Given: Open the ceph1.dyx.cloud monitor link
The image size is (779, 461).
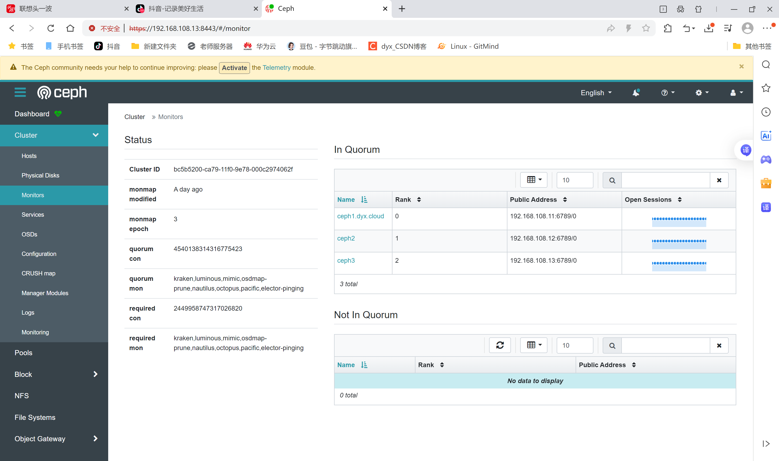Looking at the screenshot, I should 360,216.
